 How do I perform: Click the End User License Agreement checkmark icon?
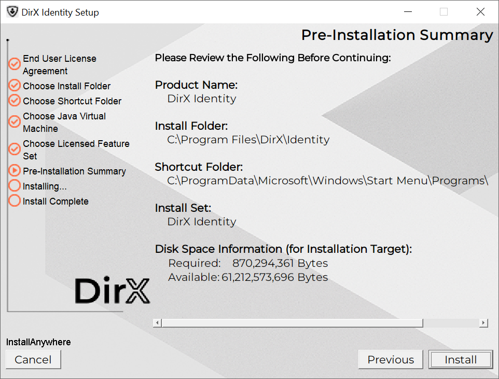click(x=15, y=64)
